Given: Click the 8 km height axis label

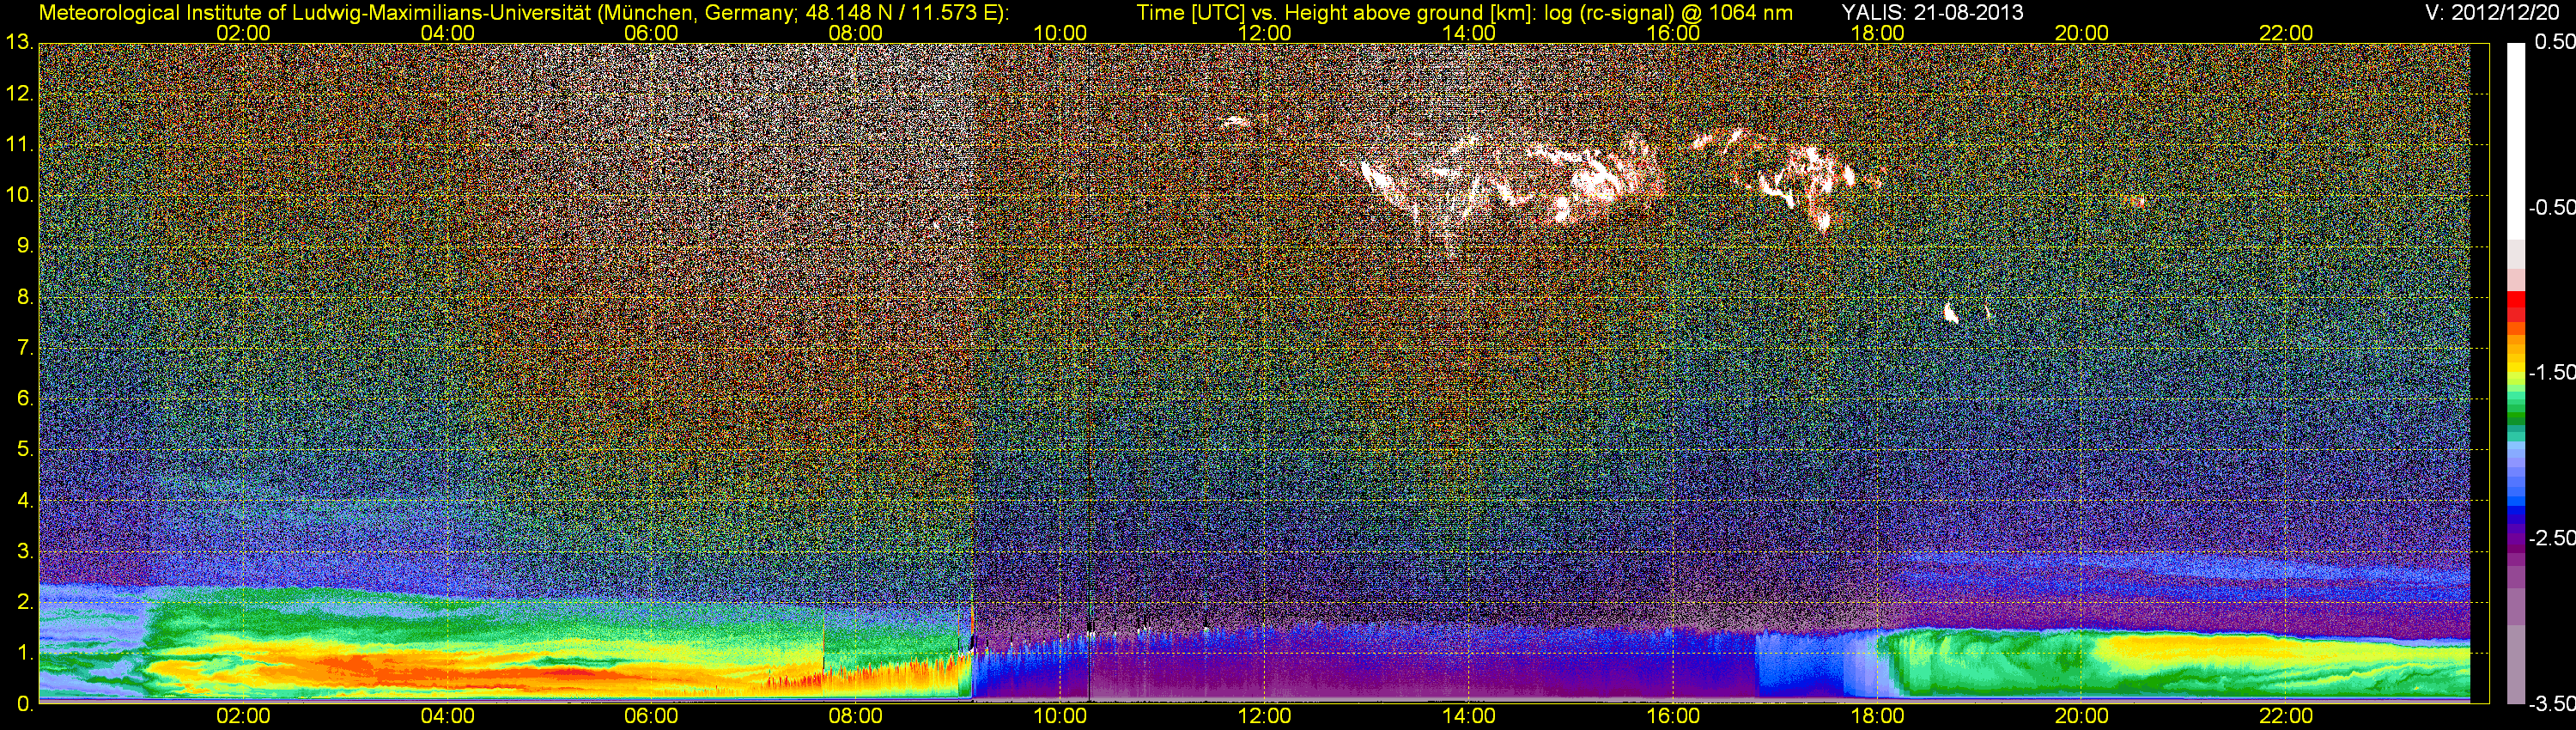Looking at the screenshot, I should 25,297.
